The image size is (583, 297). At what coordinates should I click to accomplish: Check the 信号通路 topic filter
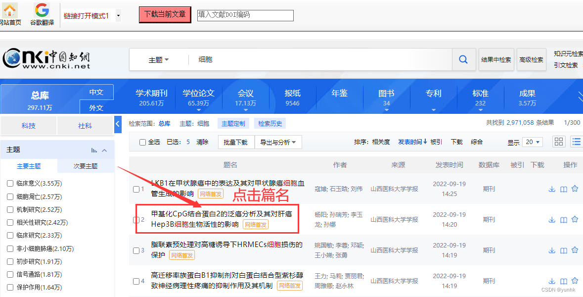10,274
